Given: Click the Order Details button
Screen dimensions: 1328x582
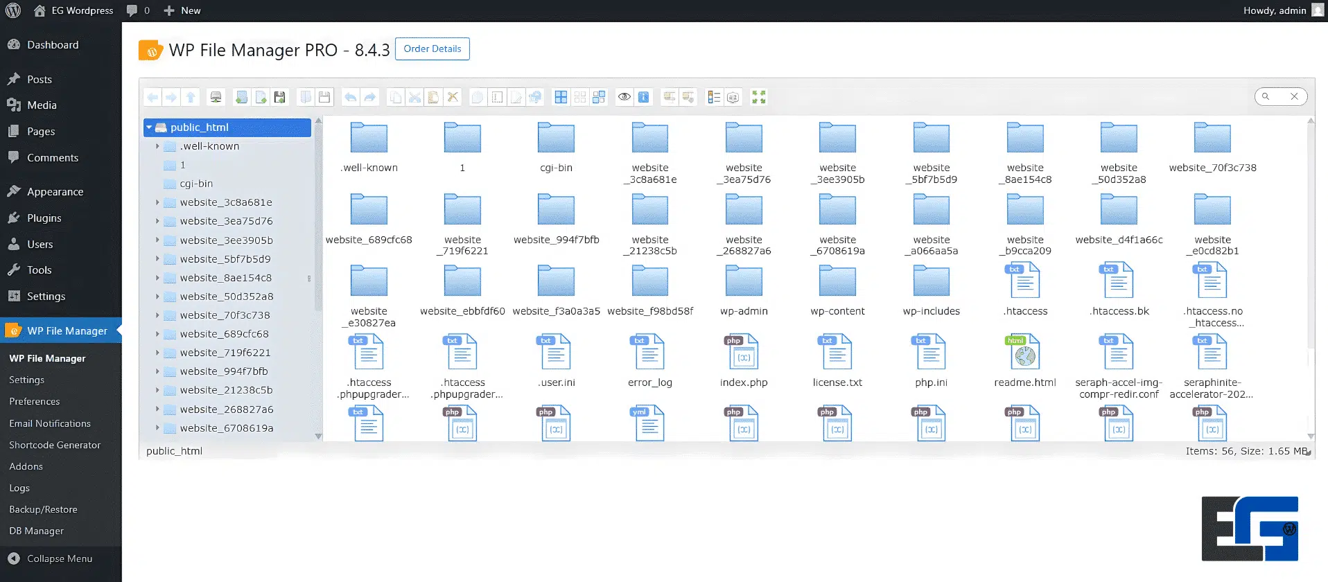Looking at the screenshot, I should (432, 49).
